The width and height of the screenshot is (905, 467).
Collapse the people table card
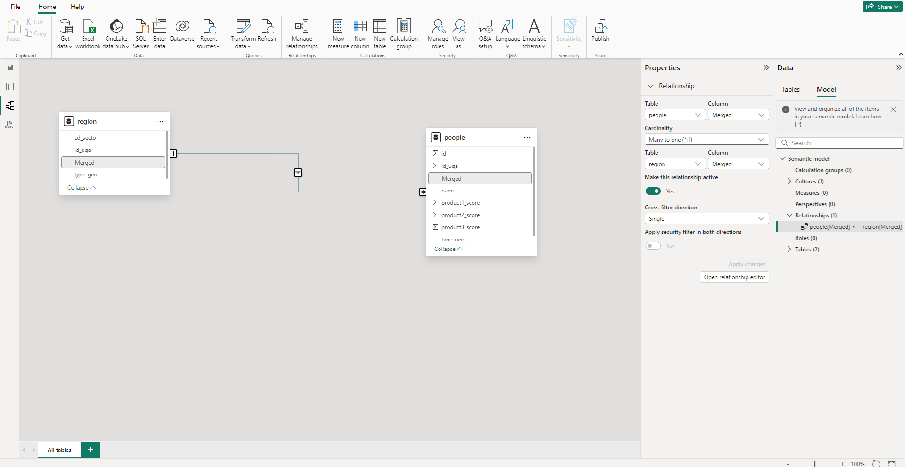448,249
